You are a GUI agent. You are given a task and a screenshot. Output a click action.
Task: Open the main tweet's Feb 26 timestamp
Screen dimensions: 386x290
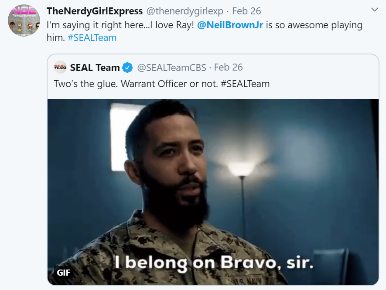tap(246, 10)
